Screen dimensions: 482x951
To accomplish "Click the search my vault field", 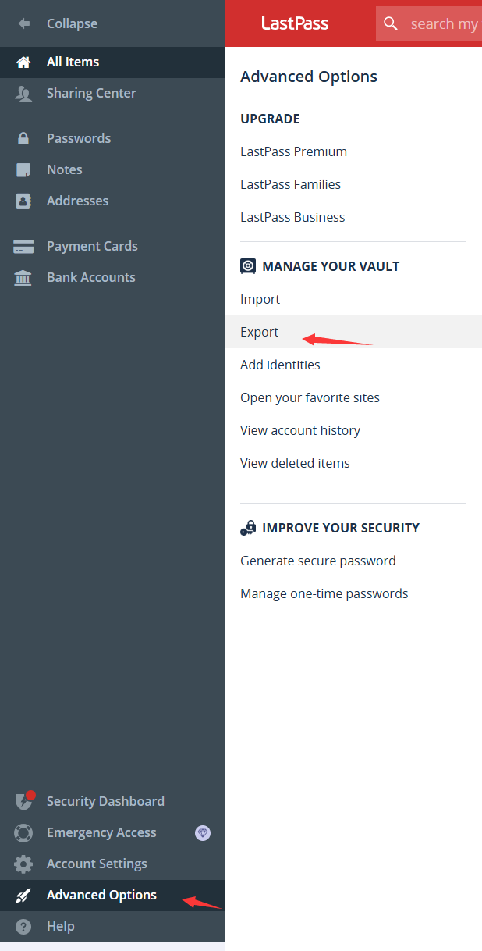I will (429, 23).
